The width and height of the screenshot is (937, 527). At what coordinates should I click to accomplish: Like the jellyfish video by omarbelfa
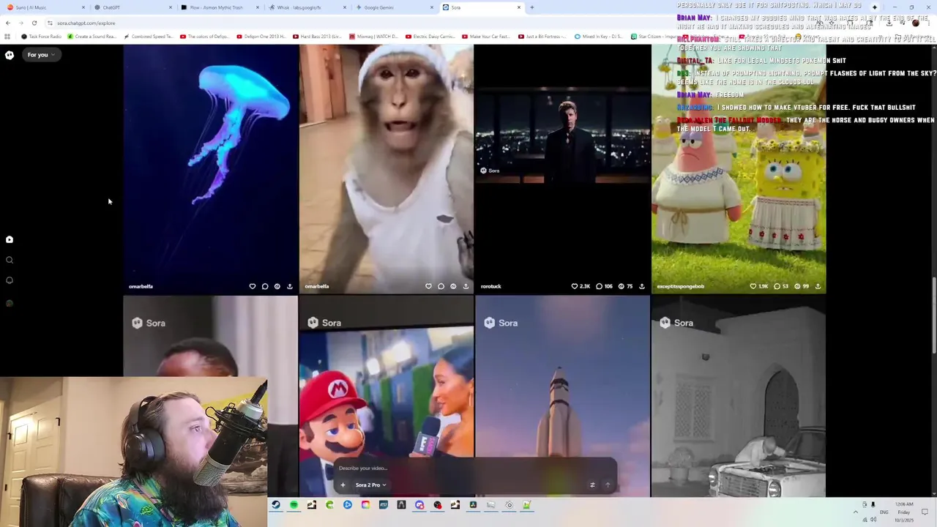[x=253, y=286]
